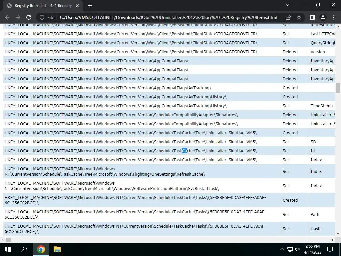Viewport: 341px width, 256px height.
Task: Close the Registry Items List tab
Action: click(x=77, y=6)
